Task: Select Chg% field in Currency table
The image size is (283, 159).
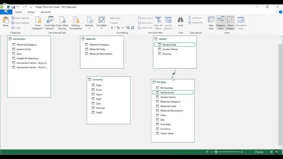Action: pyautogui.click(x=99, y=113)
